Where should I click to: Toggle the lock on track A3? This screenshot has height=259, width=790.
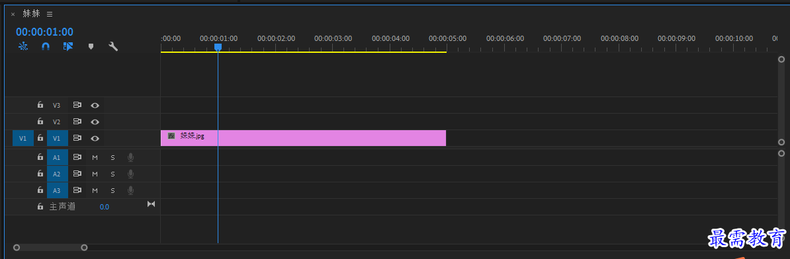40,190
